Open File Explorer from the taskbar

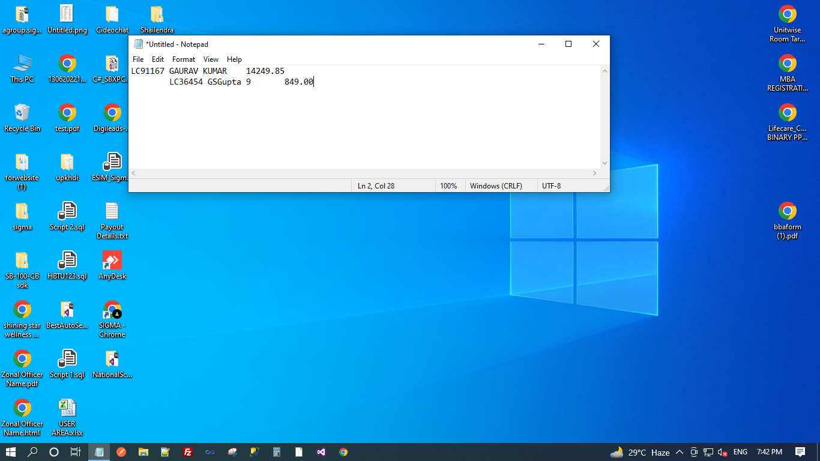click(143, 452)
